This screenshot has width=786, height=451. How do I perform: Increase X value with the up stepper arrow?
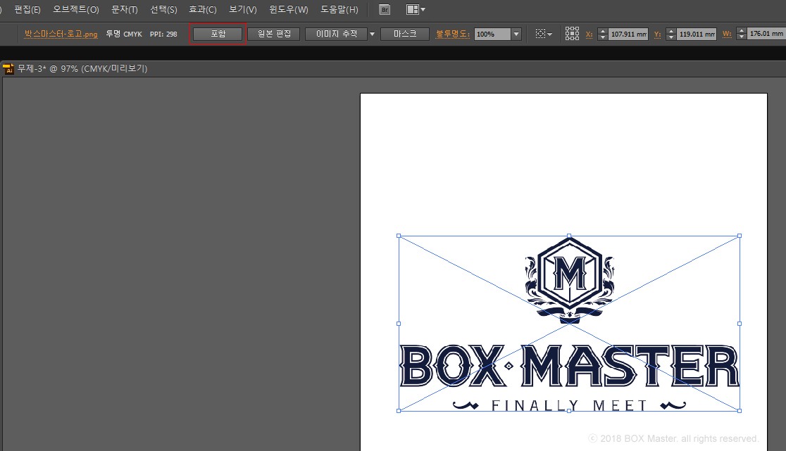click(x=603, y=30)
